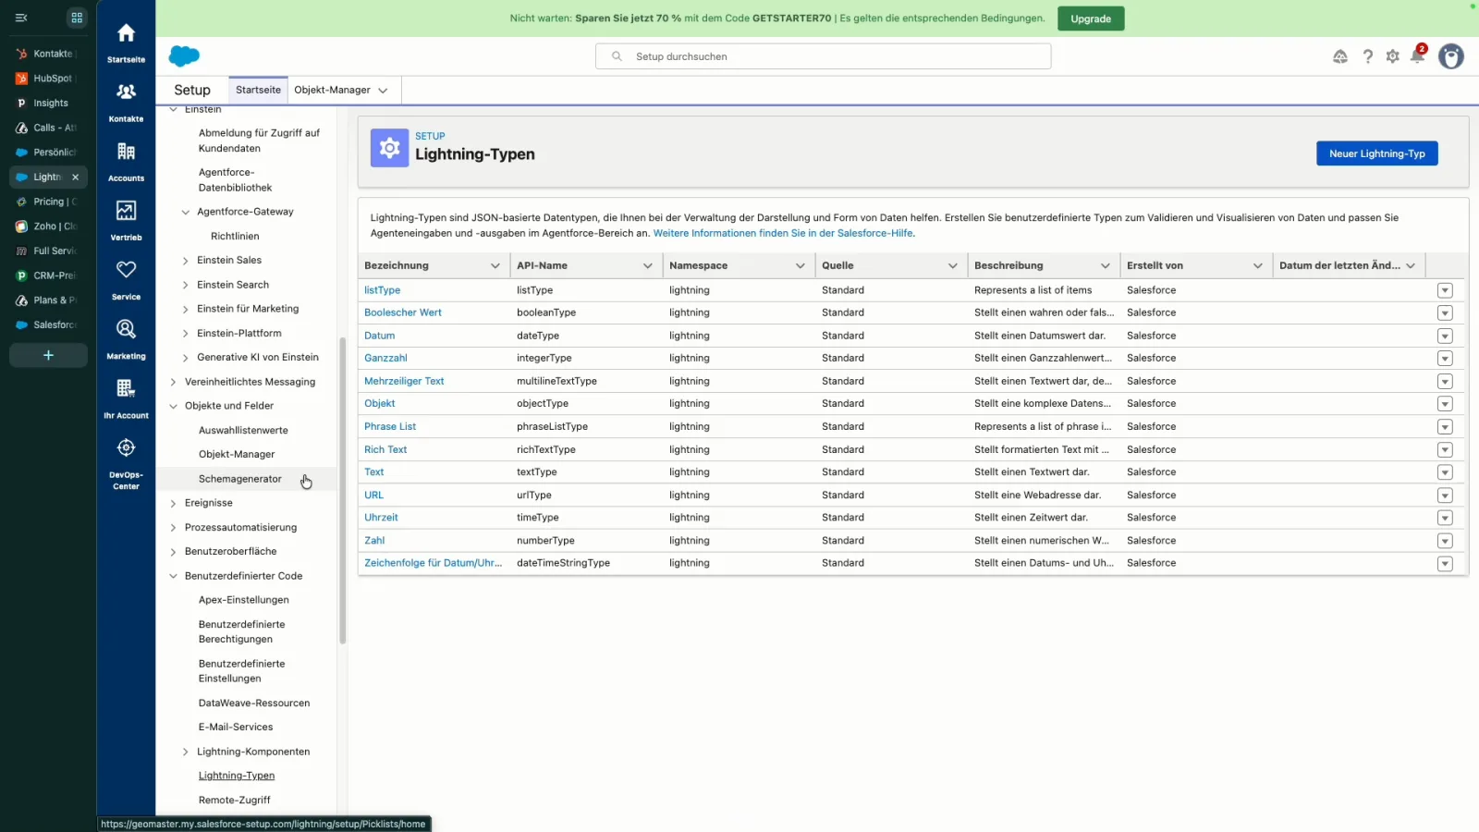Open the listType link
The width and height of the screenshot is (1479, 832).
(382, 290)
